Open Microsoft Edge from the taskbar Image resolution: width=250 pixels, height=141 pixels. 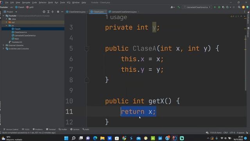click(x=95, y=138)
